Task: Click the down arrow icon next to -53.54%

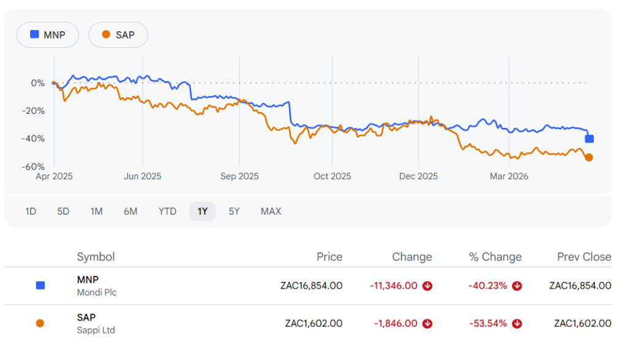Action: tap(517, 323)
